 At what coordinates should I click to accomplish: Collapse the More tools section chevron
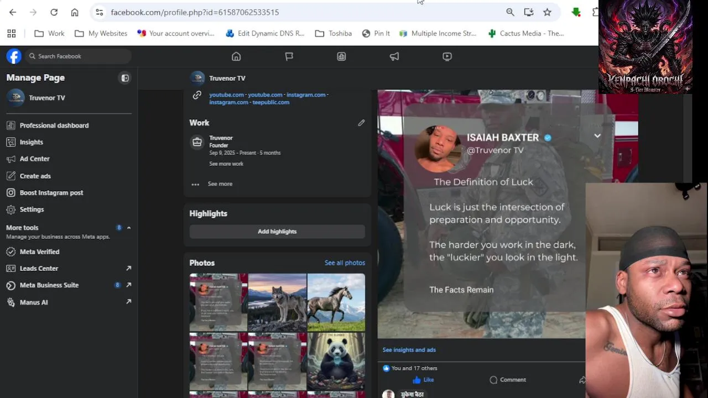pyautogui.click(x=129, y=228)
